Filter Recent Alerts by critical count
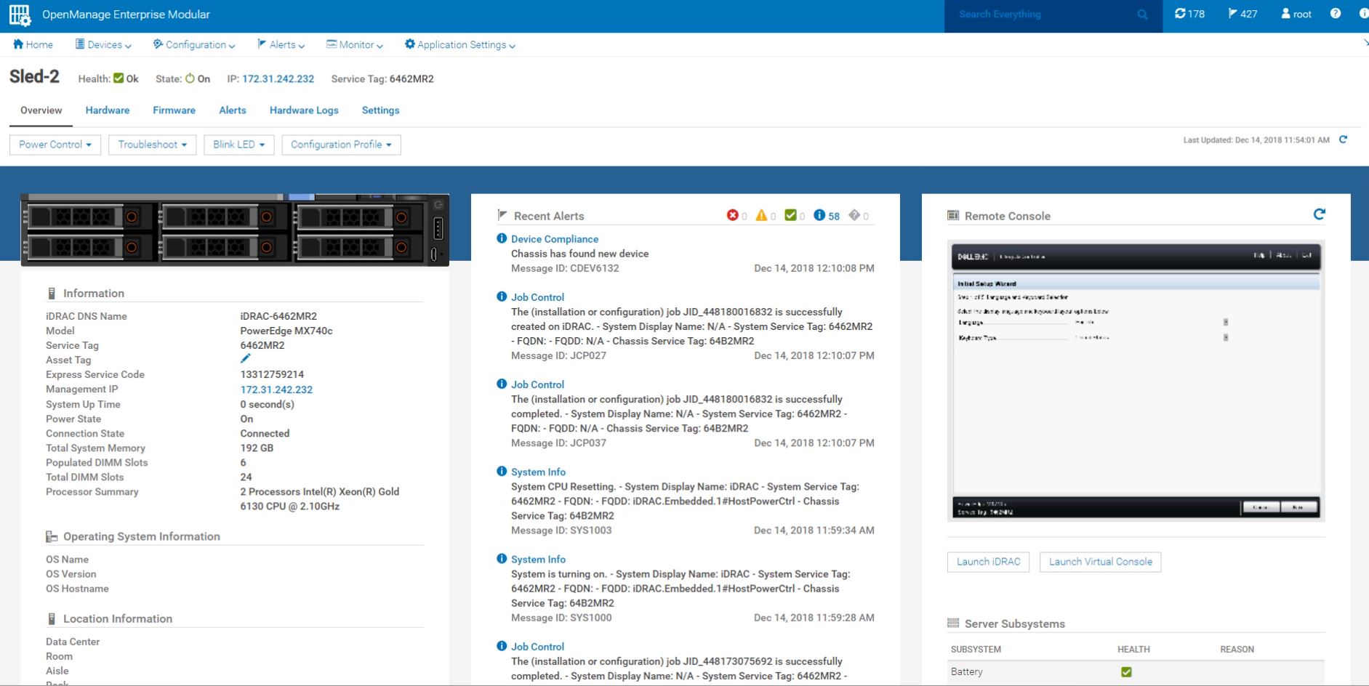 [x=736, y=216]
